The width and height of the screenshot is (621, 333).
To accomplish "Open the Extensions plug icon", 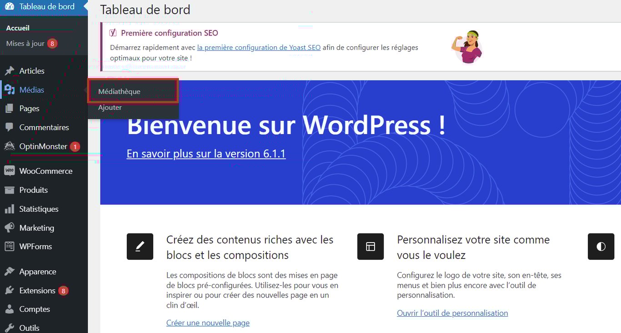I will pyautogui.click(x=10, y=290).
